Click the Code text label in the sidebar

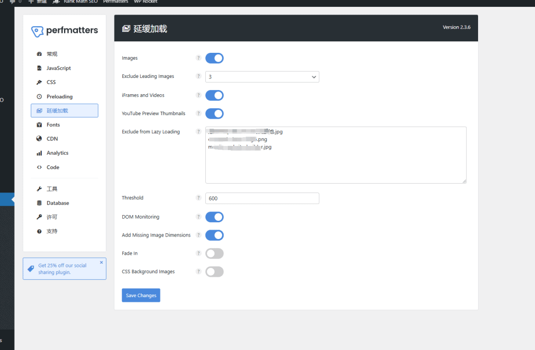tap(53, 167)
